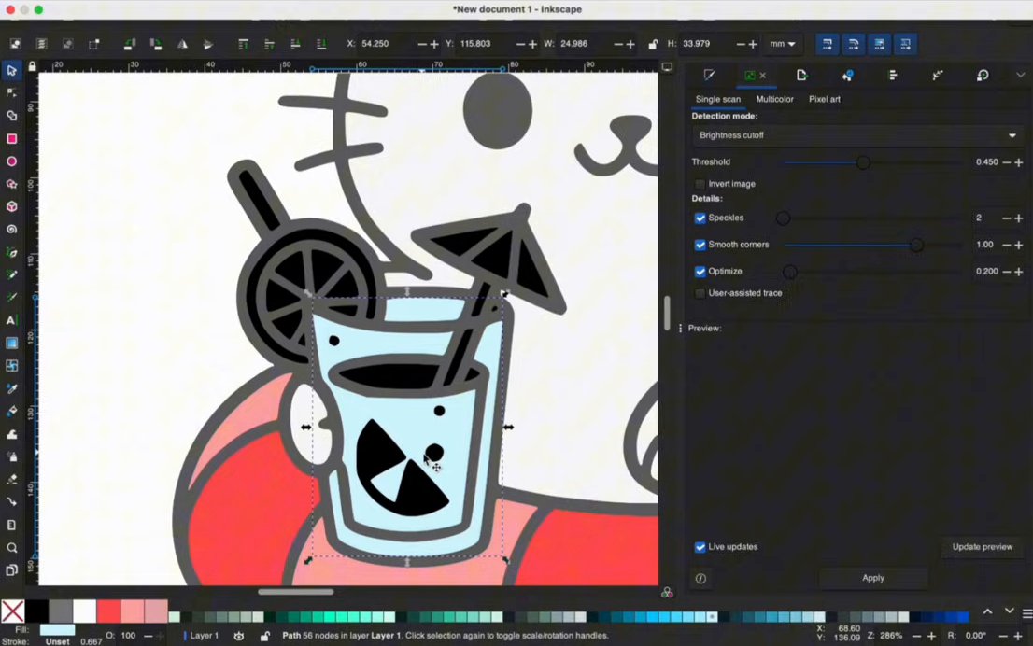1033x646 pixels.
Task: Open the Export dialog tab icon
Action: click(x=801, y=75)
